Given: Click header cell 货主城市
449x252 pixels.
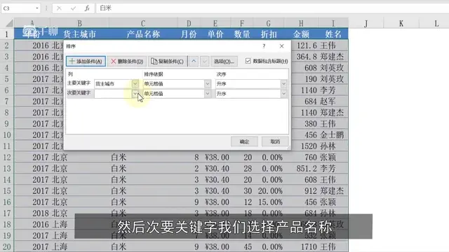Looking at the screenshot, I should click(x=79, y=34).
